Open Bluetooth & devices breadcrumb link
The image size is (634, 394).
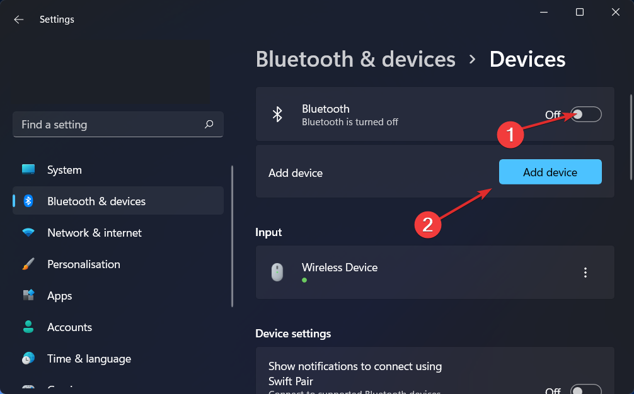click(x=355, y=59)
